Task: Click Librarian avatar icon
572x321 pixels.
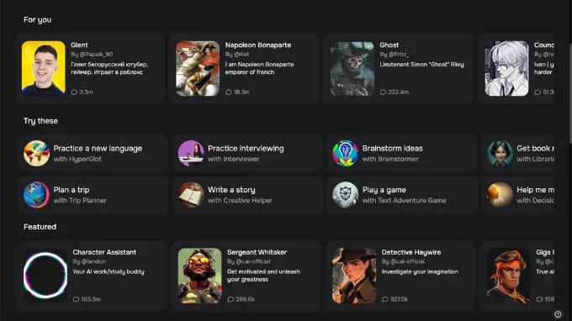Action: 500,154
